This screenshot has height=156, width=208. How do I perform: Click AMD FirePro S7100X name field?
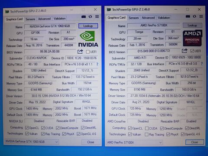(x=154, y=26)
